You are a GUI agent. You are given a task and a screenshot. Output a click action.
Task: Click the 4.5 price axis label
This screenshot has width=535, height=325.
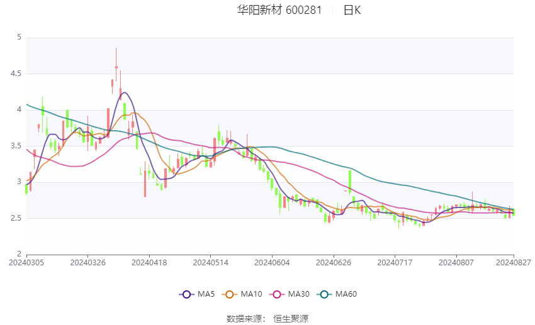click(x=16, y=74)
